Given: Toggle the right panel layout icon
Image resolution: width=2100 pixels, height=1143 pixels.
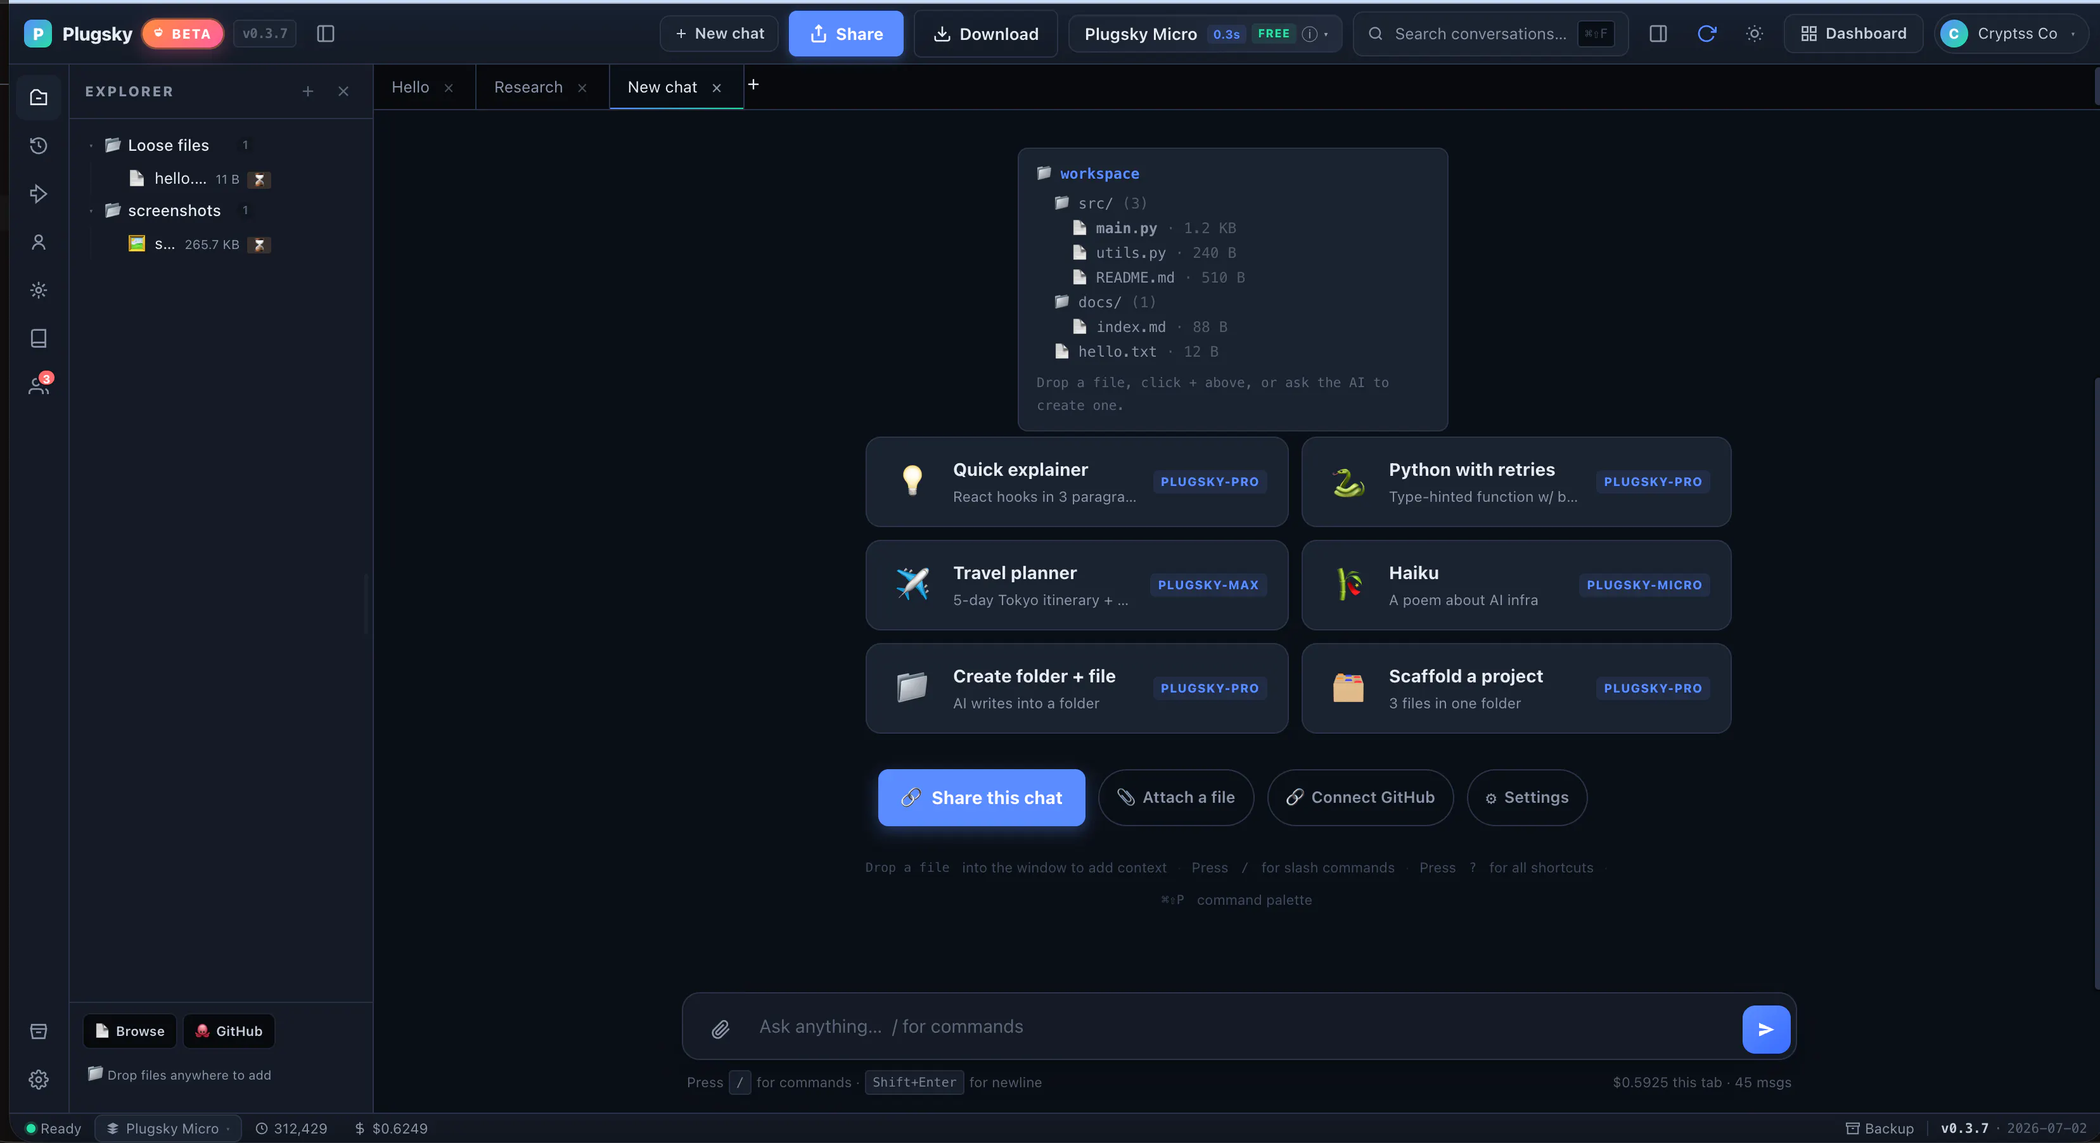Looking at the screenshot, I should [1657, 34].
